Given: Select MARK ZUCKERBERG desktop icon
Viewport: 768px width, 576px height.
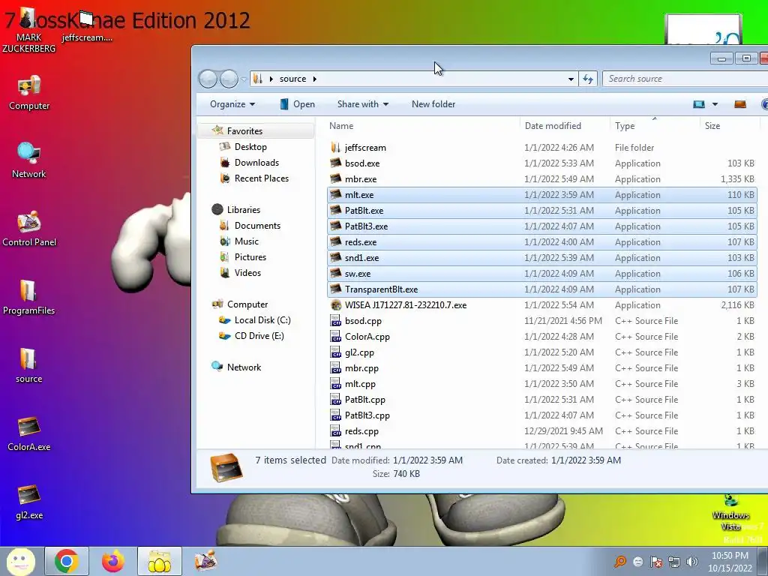Looking at the screenshot, I should tap(29, 30).
